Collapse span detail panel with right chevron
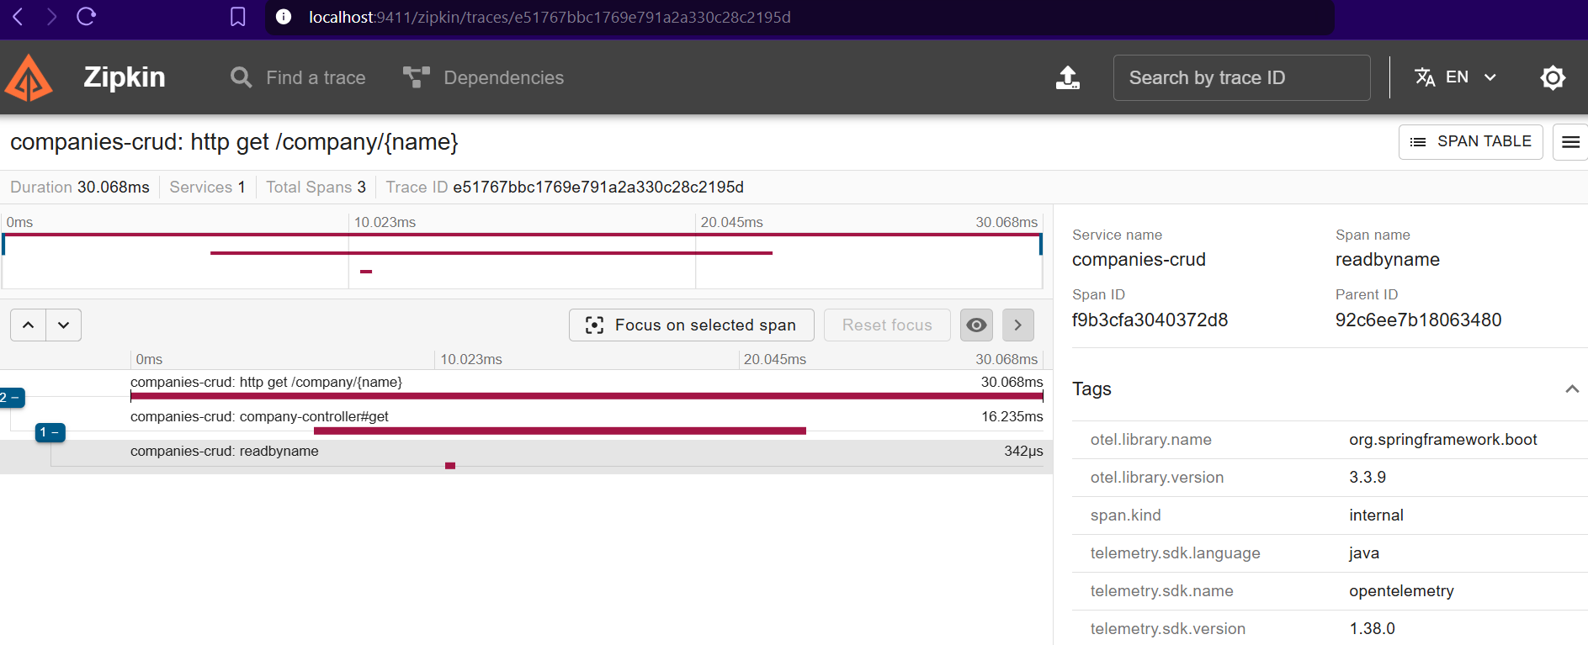This screenshot has width=1588, height=645. (x=1017, y=325)
